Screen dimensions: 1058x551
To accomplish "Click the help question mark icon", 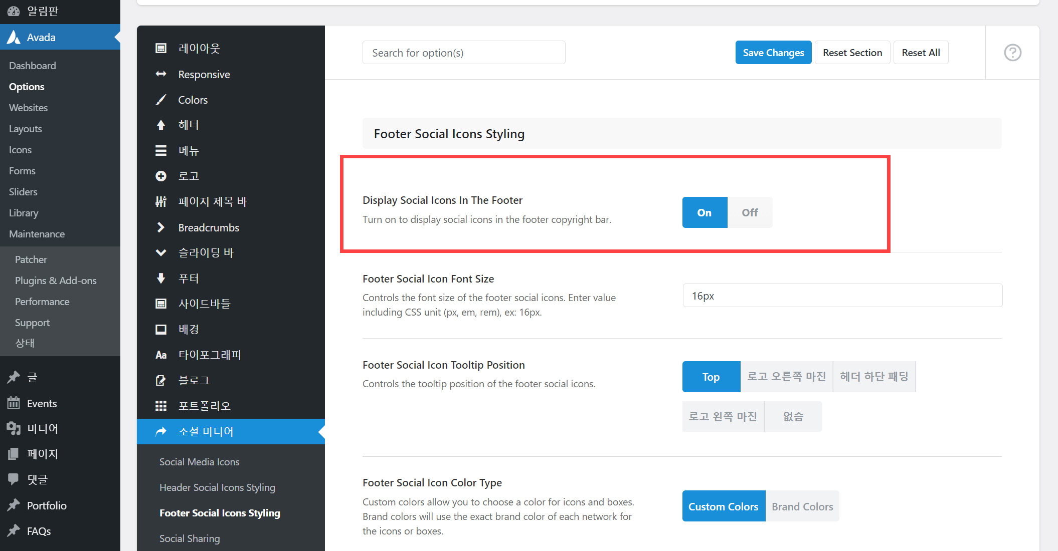I will 1012,53.
